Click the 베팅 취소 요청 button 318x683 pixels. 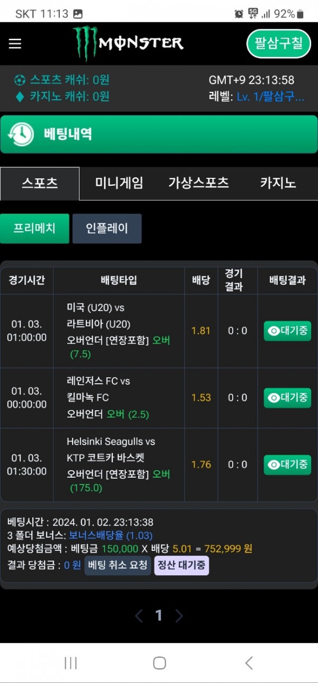118,565
